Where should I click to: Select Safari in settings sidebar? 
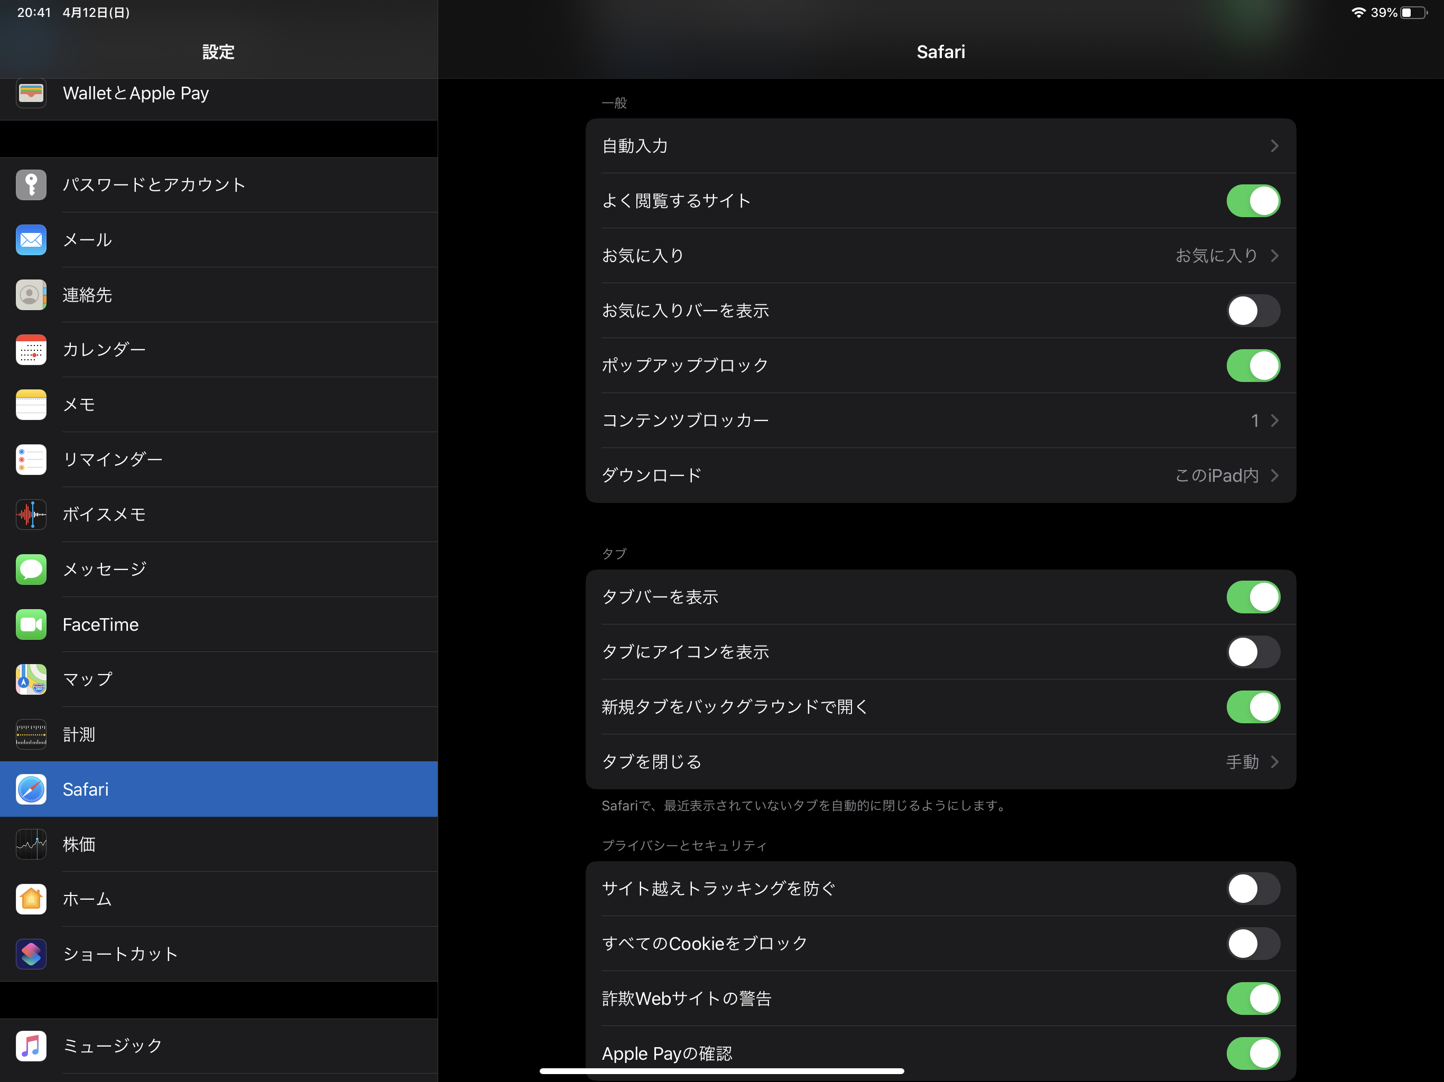[x=219, y=789]
